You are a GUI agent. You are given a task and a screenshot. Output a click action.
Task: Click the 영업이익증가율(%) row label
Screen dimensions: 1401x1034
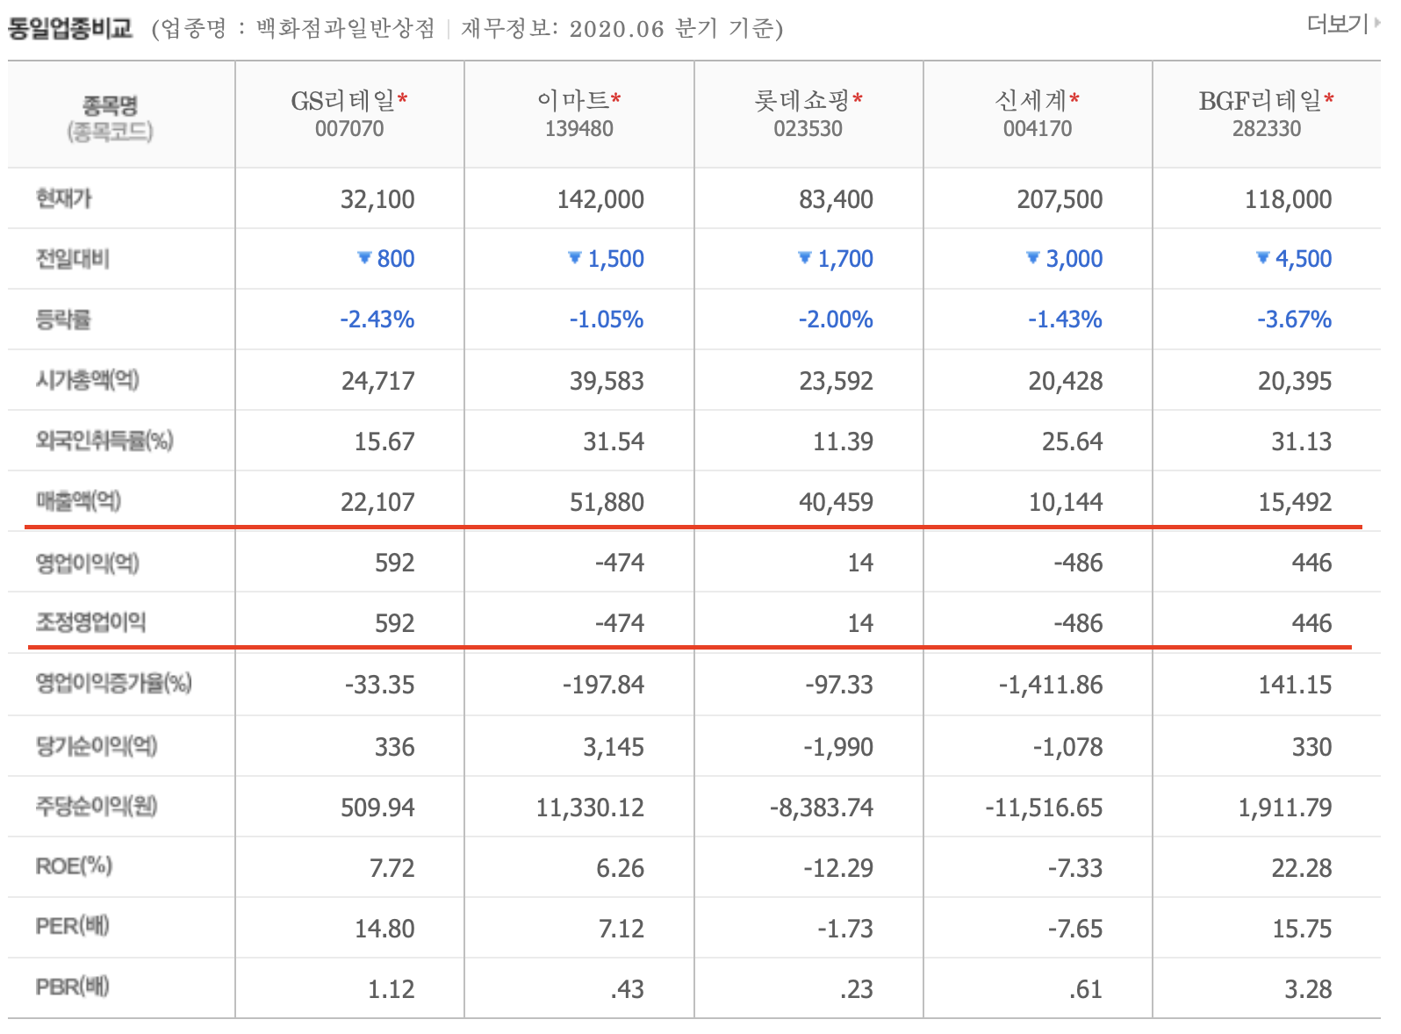click(113, 683)
